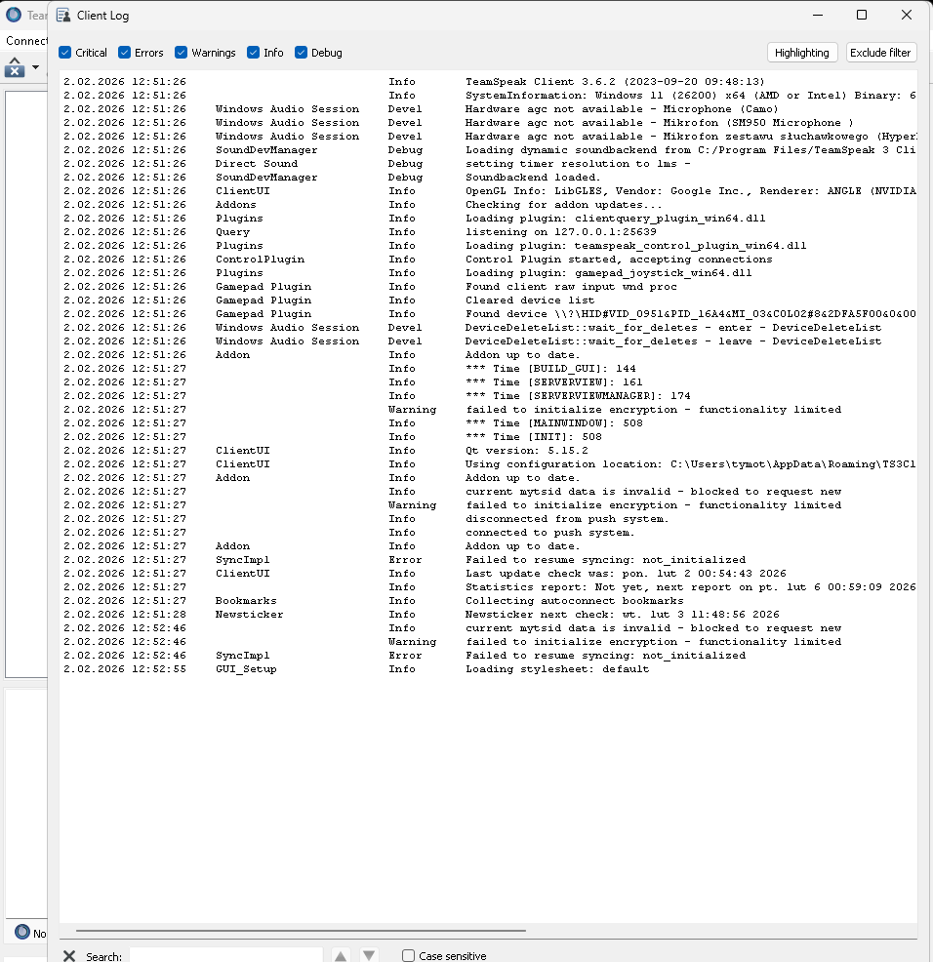This screenshot has width=933, height=962.
Task: Toggle the Errors checkbox
Action: [x=125, y=53]
